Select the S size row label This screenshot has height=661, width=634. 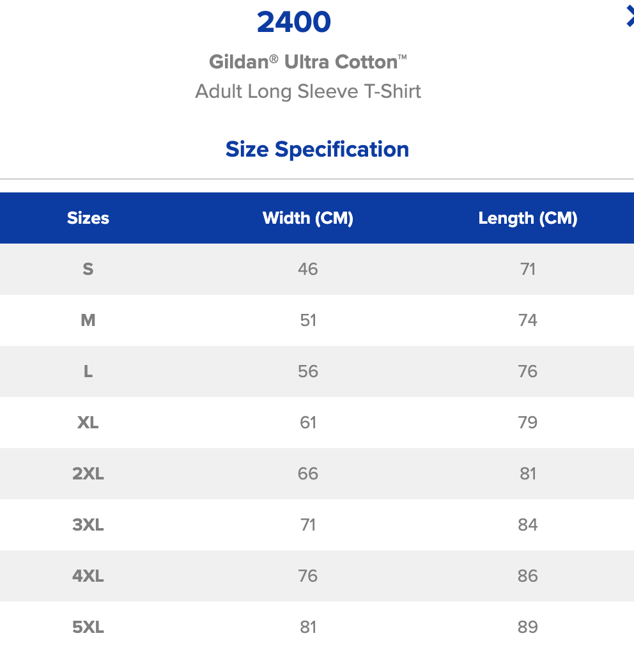(88, 269)
